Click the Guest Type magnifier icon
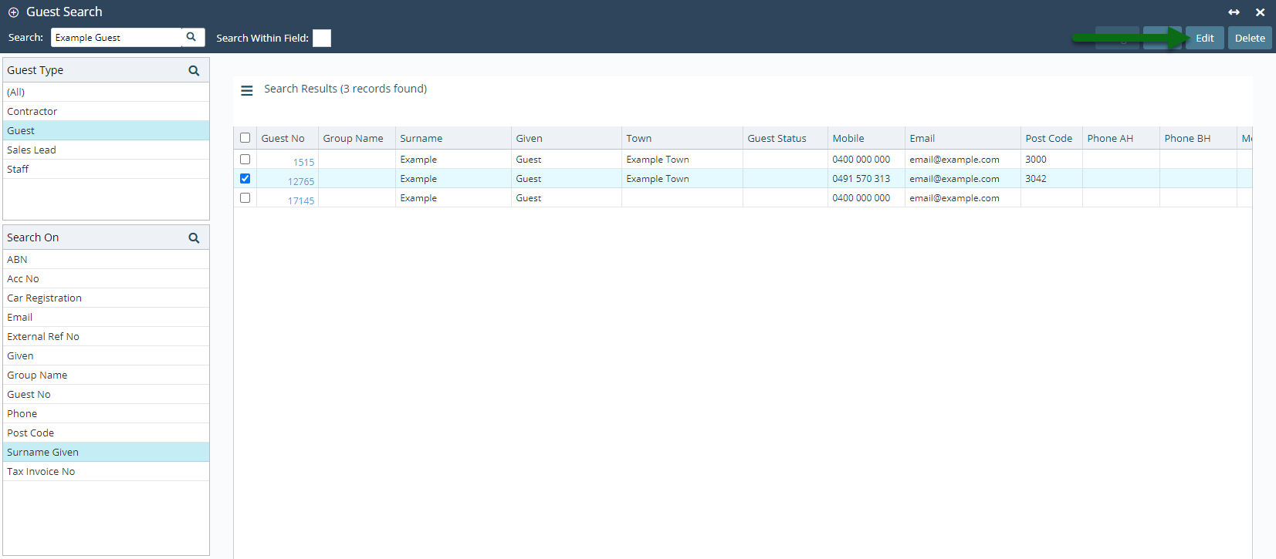This screenshot has height=559, width=1276. (x=194, y=71)
